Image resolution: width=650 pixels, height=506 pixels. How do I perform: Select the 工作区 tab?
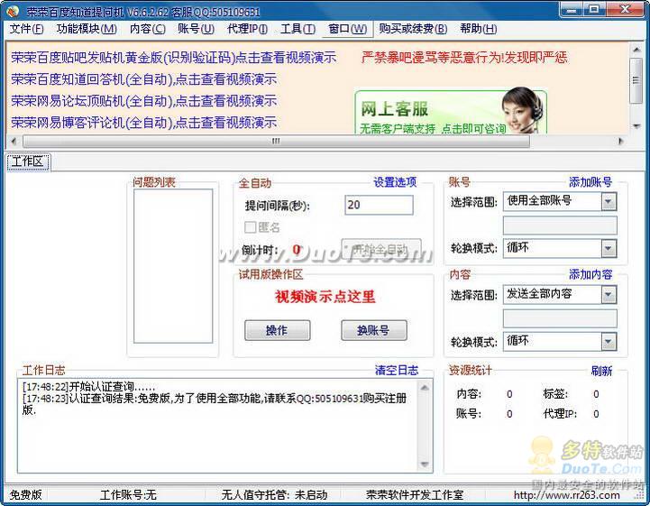point(27,161)
